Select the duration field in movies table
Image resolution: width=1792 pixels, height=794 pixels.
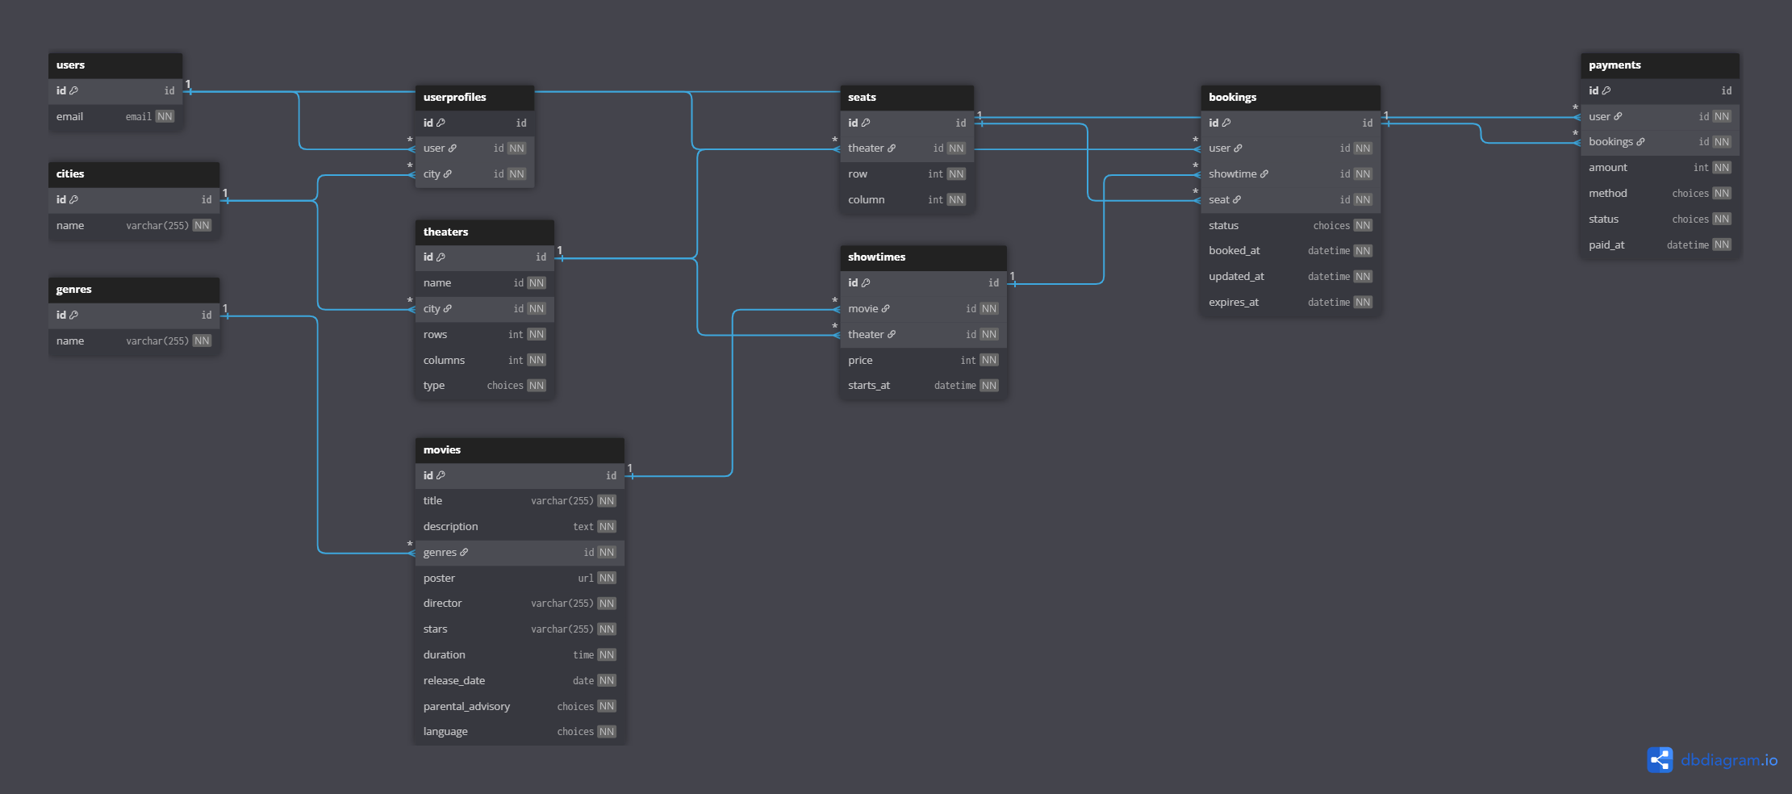[520, 655]
